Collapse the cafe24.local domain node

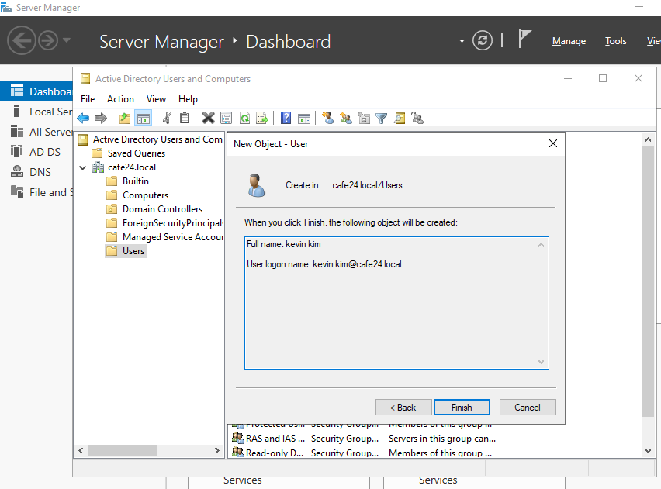(82, 167)
